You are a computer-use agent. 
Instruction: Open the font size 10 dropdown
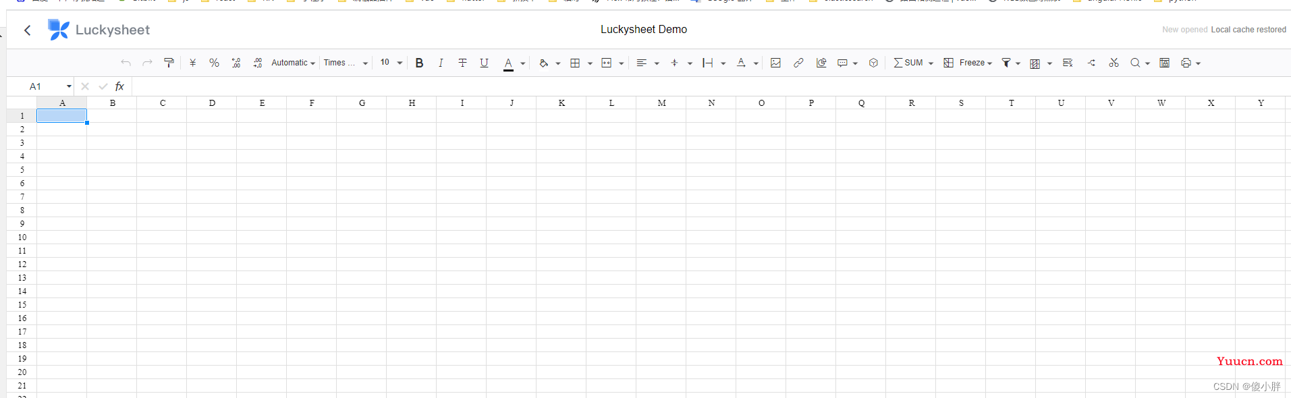click(391, 63)
